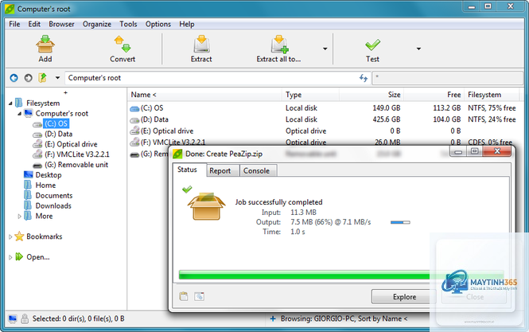Open the Organize menu
529x332 pixels.
point(97,25)
